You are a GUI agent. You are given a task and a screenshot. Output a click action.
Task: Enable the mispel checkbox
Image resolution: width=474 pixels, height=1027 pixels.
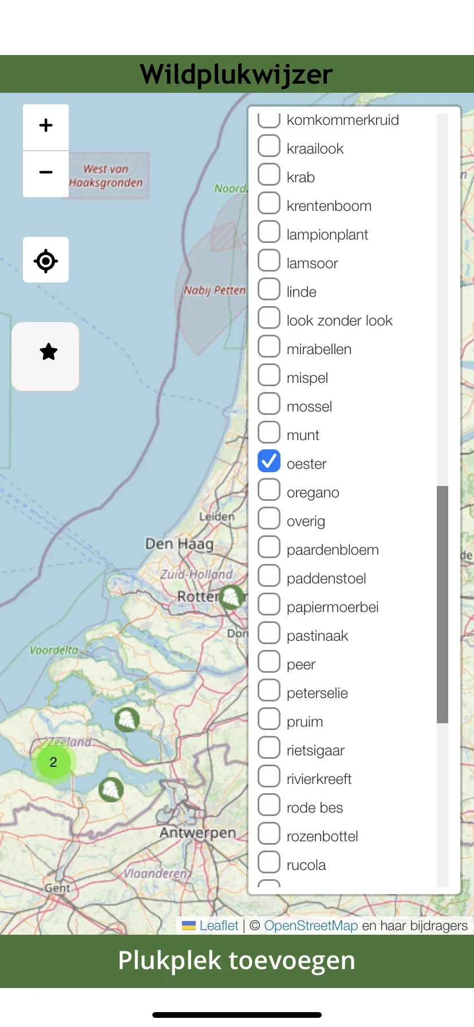(269, 375)
